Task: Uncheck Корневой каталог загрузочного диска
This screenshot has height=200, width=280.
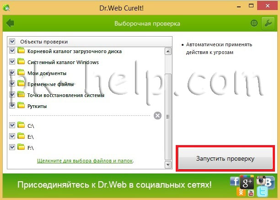Action: (x=12, y=51)
